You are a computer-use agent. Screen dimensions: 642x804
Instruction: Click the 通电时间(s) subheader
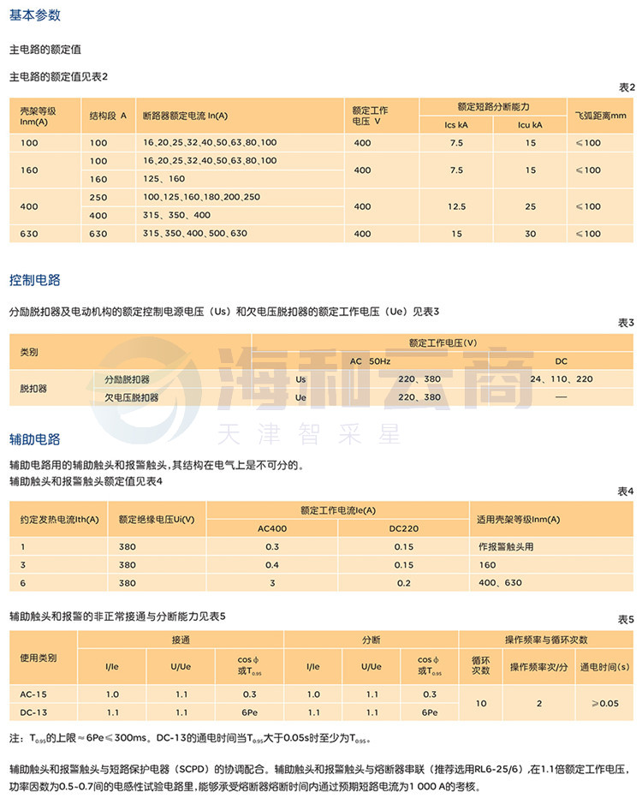pyautogui.click(x=604, y=667)
